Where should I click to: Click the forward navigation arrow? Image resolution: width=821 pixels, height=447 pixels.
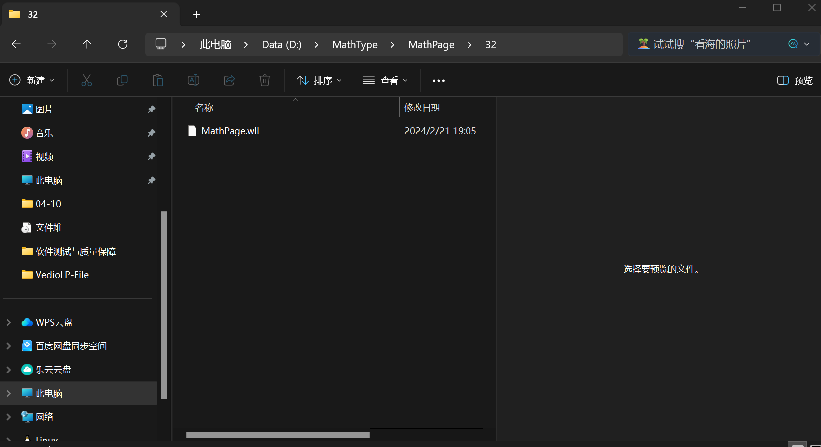(x=52, y=44)
